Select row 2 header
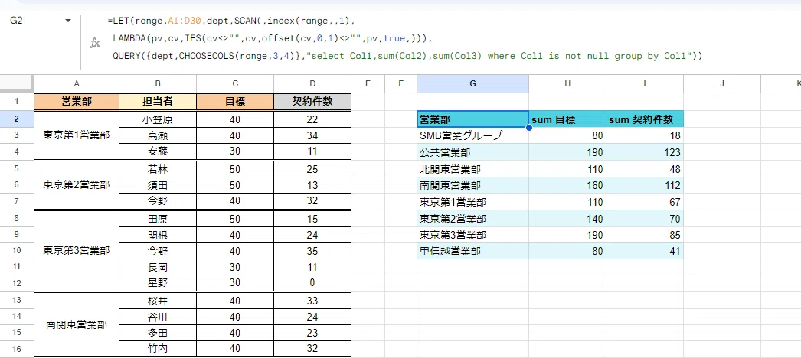Image resolution: width=801 pixels, height=358 pixels. 16,119
